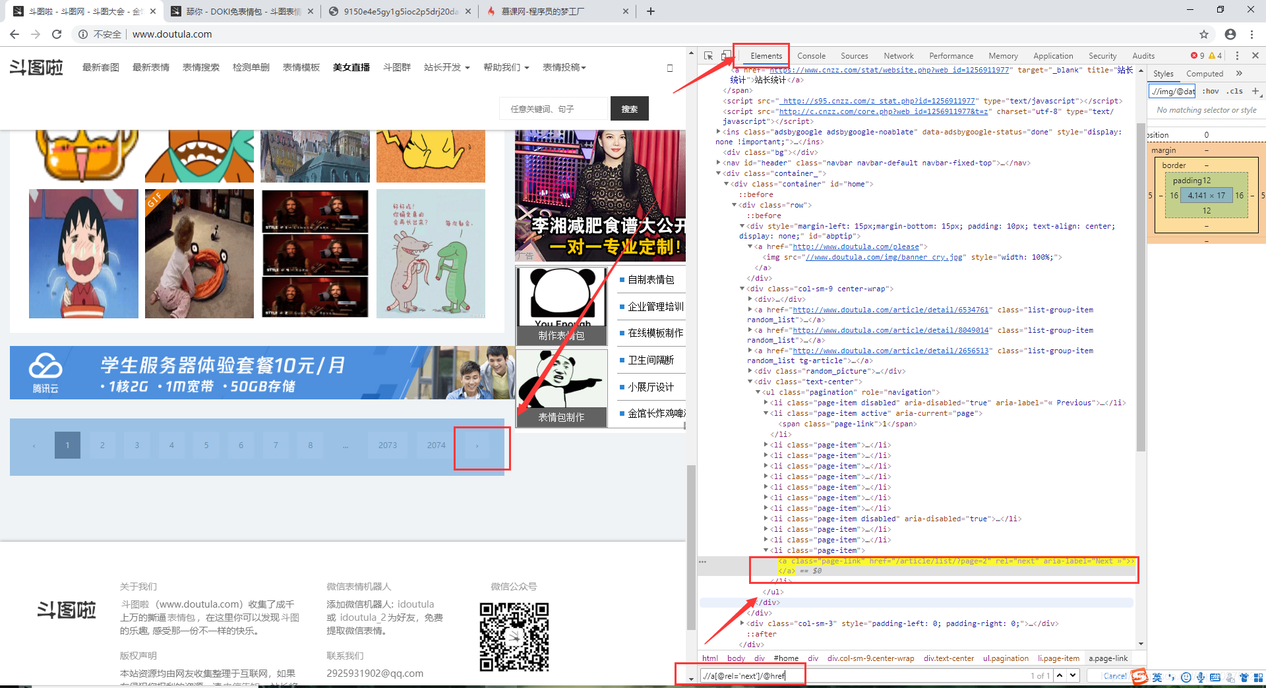Click the red error count badge
This screenshot has width=1266, height=688.
click(x=1197, y=56)
